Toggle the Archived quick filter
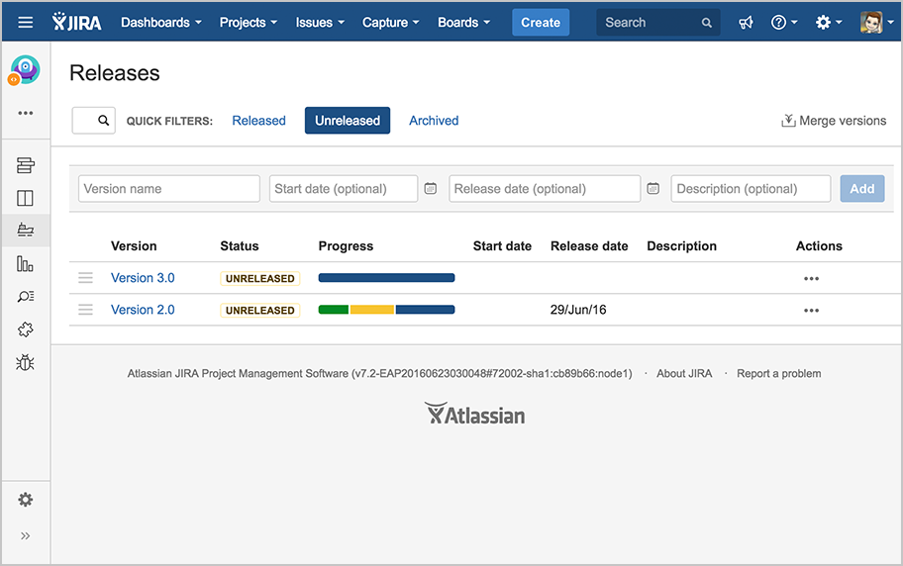 434,121
